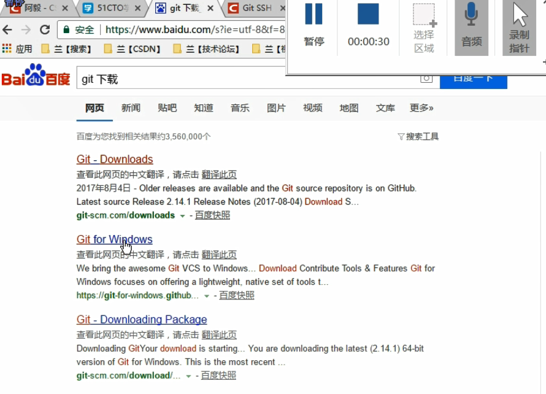
Task: Expand the arrow next to git-scm.com/download/
Action: click(x=189, y=376)
